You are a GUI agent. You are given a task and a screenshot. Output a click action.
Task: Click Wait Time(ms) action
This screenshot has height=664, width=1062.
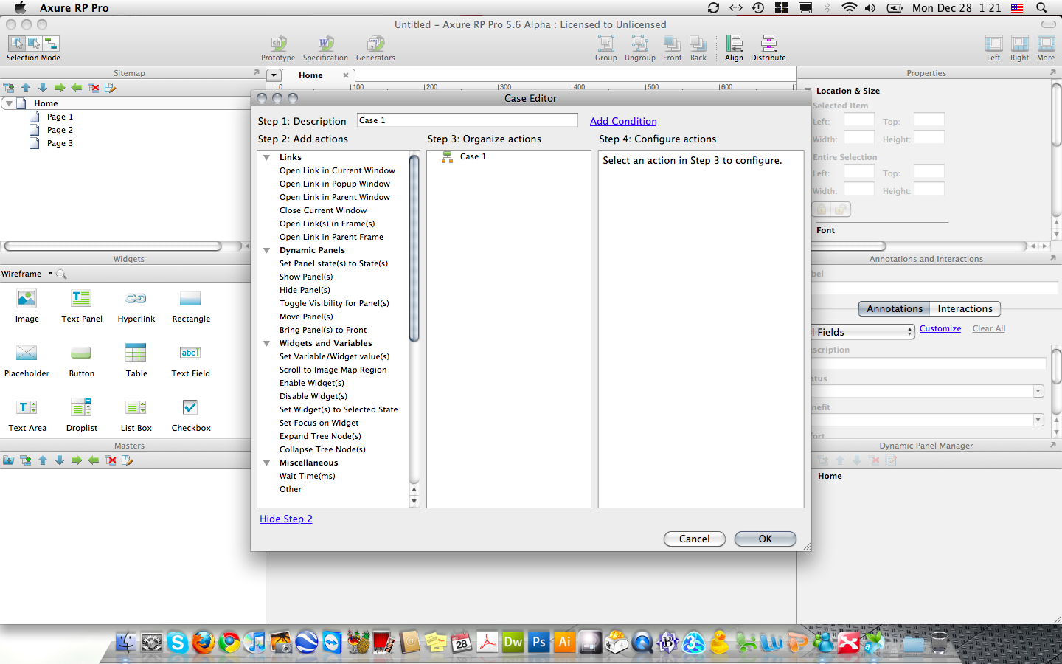[307, 477]
